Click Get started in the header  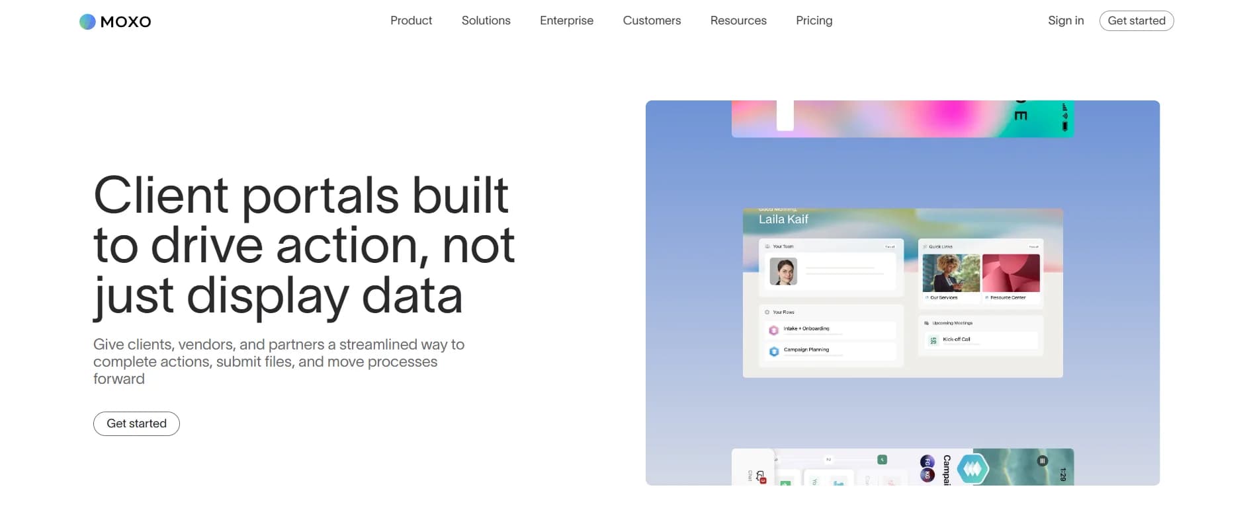tap(1136, 20)
